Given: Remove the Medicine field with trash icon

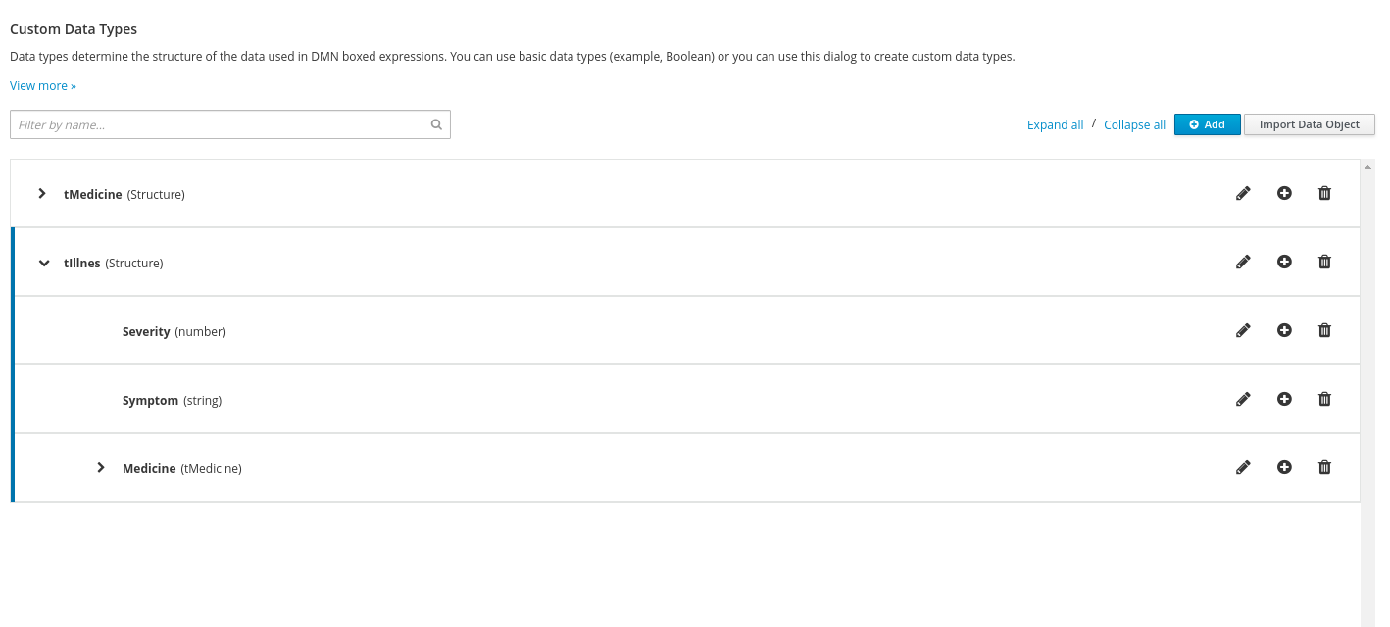Looking at the screenshot, I should (1324, 468).
